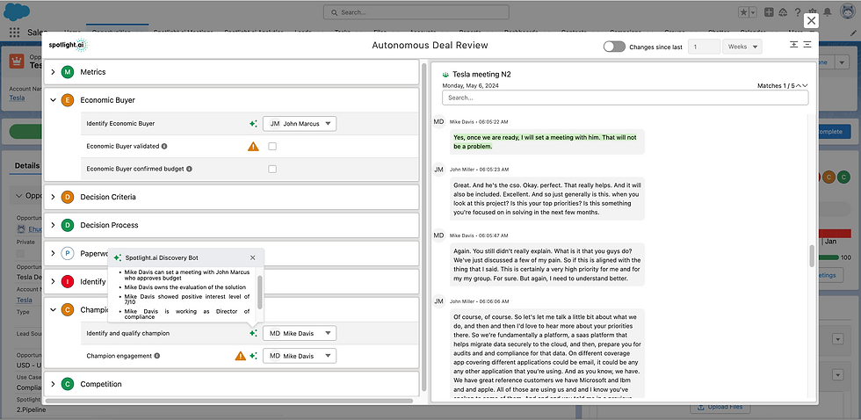This screenshot has width=861, height=420.
Task: Click the Changes since last number field
Action: click(704, 47)
